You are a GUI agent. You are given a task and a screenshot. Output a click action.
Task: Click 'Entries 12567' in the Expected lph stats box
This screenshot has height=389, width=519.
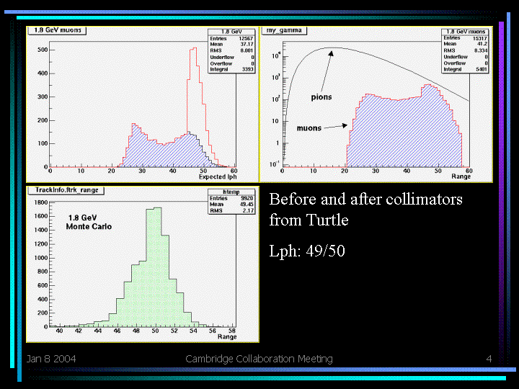(x=231, y=39)
